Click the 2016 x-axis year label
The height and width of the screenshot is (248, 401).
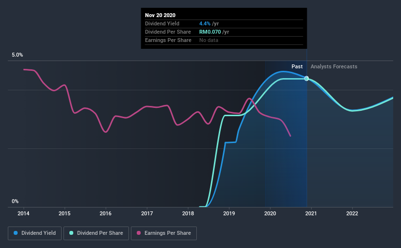click(106, 213)
